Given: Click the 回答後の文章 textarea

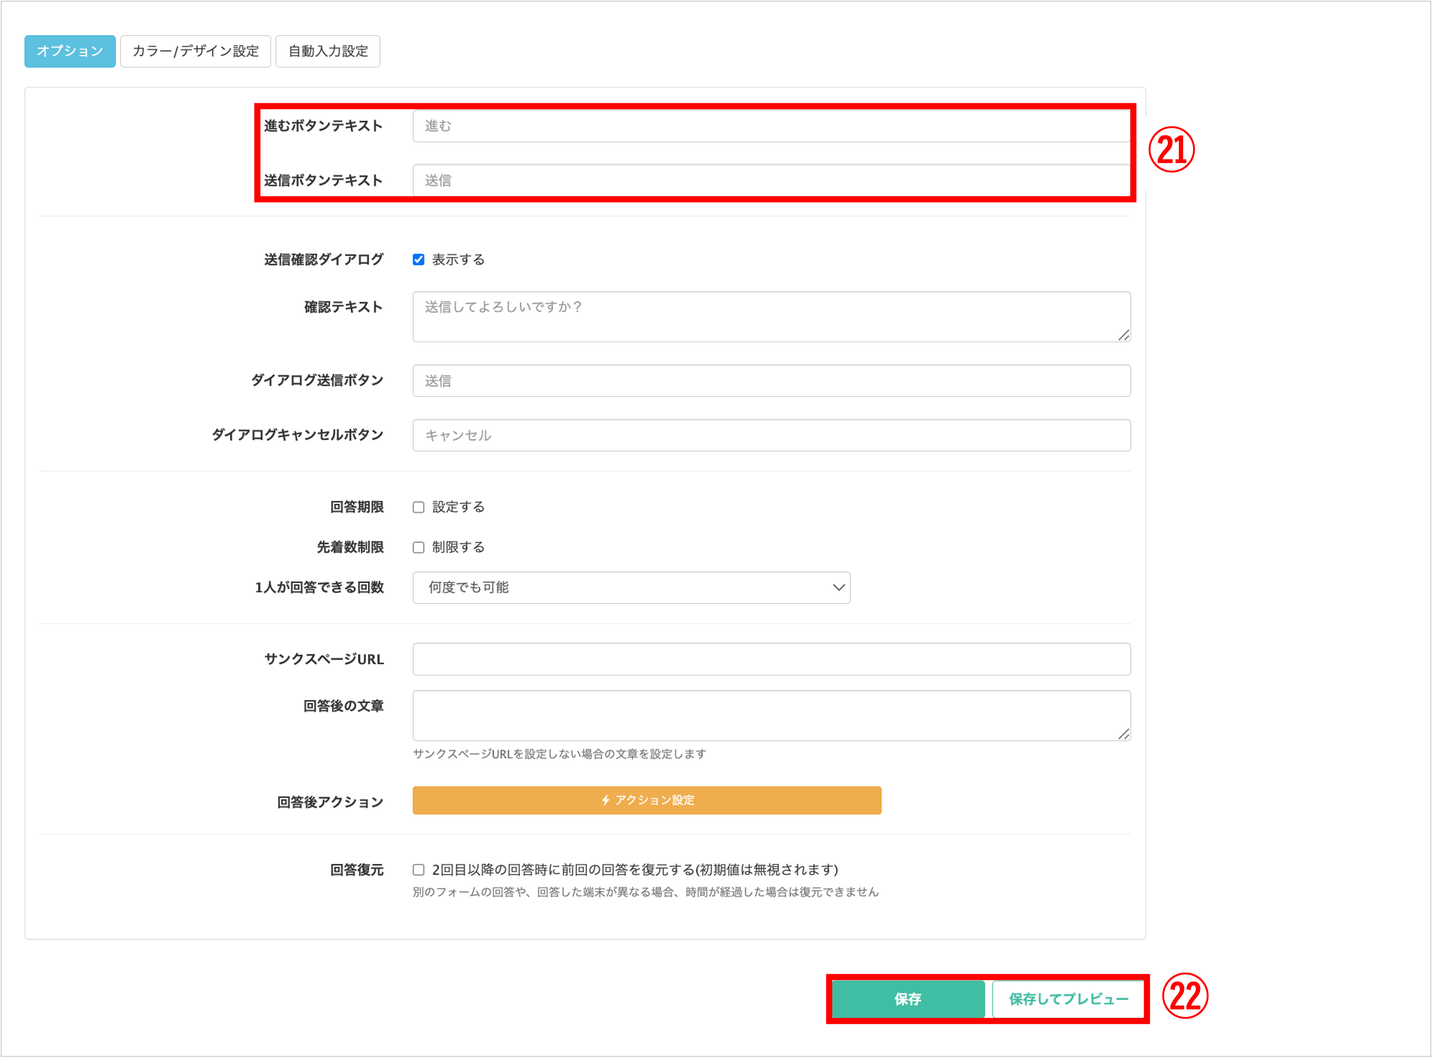Looking at the screenshot, I should coord(771,715).
